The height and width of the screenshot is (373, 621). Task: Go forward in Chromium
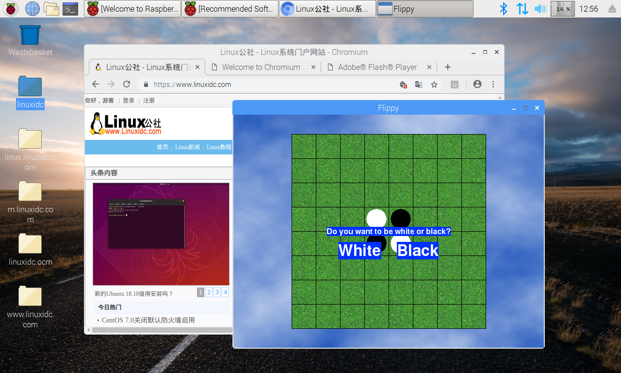pos(111,84)
